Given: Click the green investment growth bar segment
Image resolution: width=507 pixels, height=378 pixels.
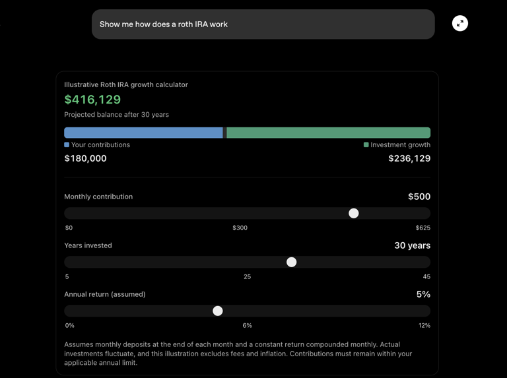Looking at the screenshot, I should (329, 133).
